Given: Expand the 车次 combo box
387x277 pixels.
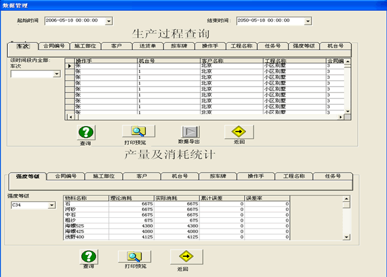Looking at the screenshot, I should (57, 74).
